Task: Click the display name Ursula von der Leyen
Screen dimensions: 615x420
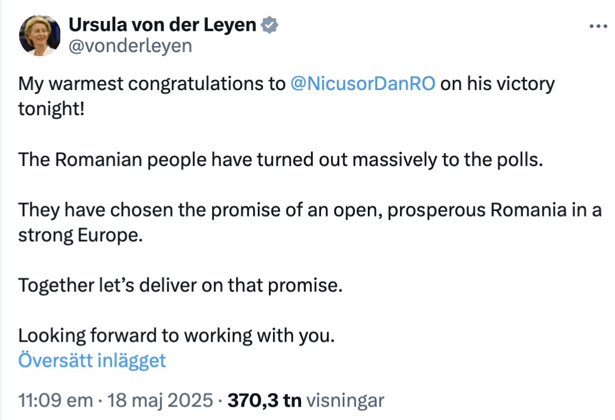Action: click(162, 25)
